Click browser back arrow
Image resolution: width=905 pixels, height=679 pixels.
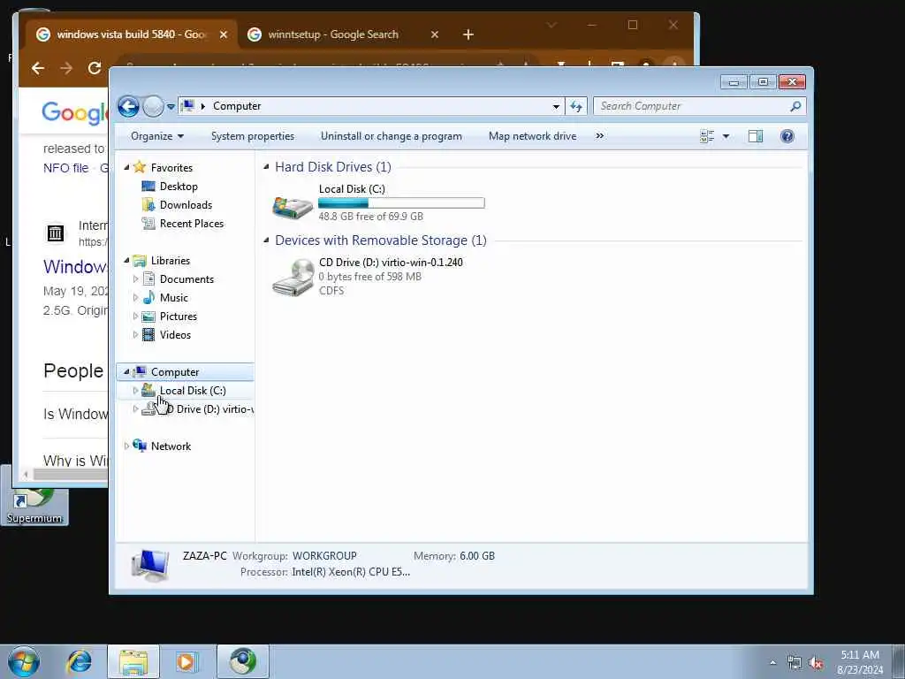pos(38,68)
